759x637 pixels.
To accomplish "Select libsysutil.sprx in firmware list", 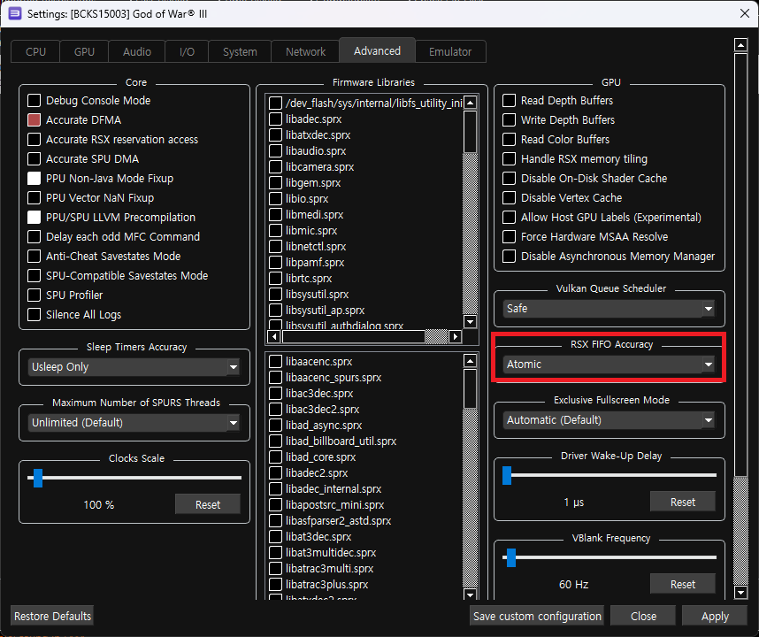I will tap(317, 295).
